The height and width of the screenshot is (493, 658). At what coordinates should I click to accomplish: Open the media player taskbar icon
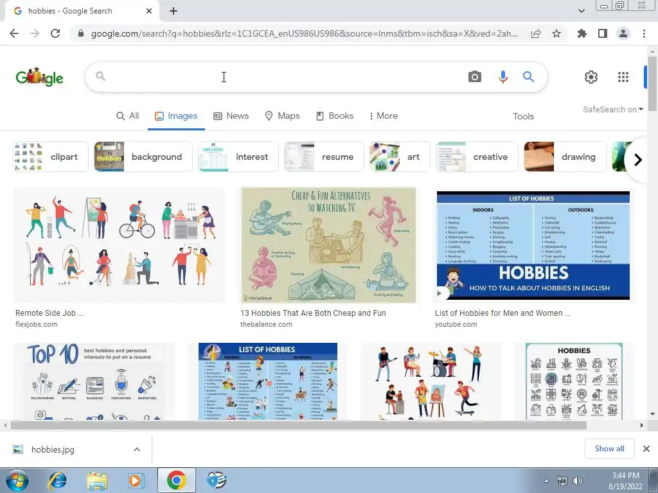[135, 480]
